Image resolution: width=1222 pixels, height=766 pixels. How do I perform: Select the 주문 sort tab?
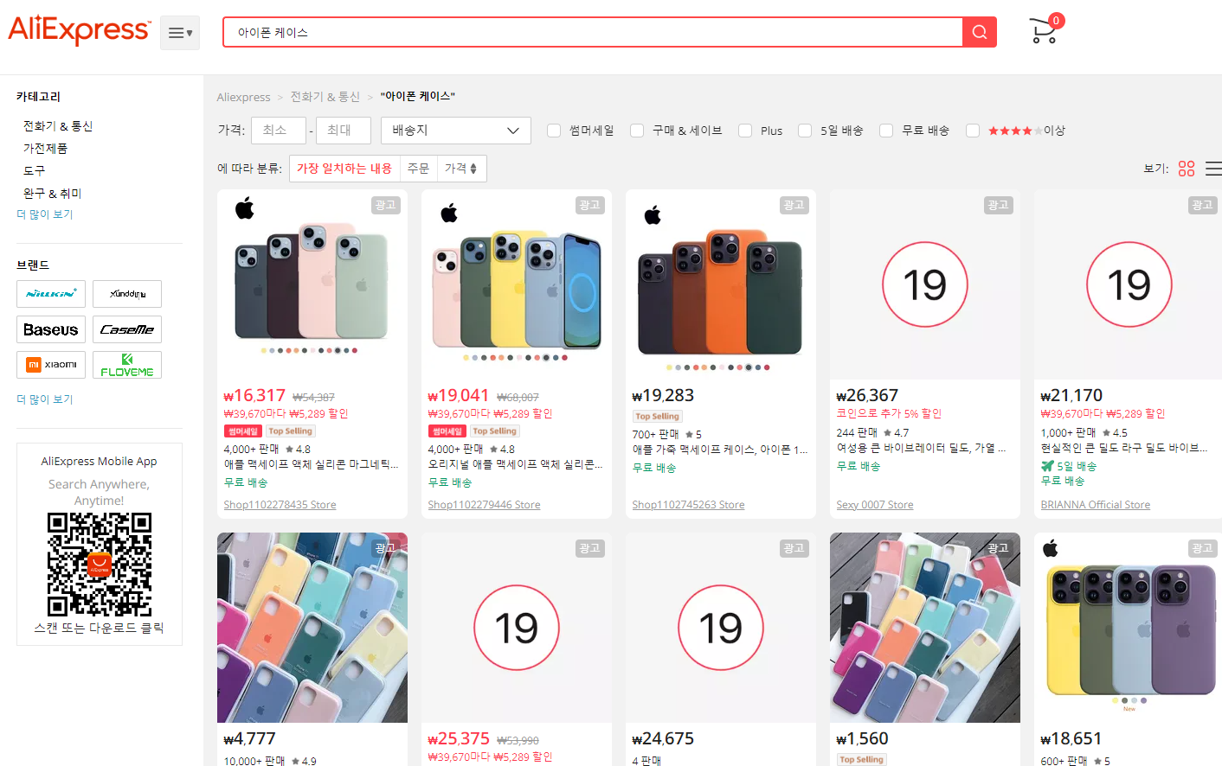point(418,169)
